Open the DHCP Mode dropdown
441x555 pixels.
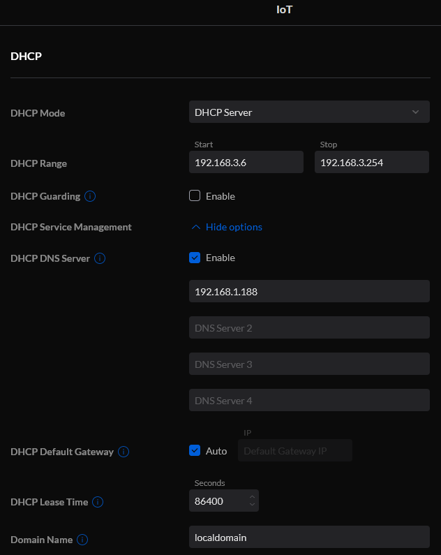(309, 112)
